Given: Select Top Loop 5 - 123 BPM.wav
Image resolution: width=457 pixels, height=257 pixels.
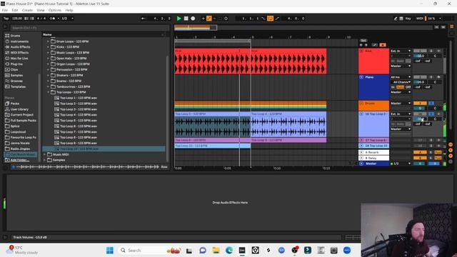Looking at the screenshot, I should click(79, 121).
